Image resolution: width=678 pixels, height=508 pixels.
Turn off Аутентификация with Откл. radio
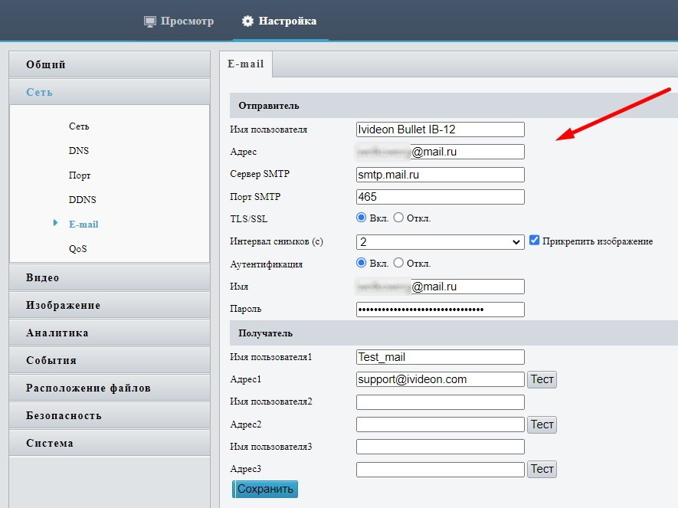398,263
